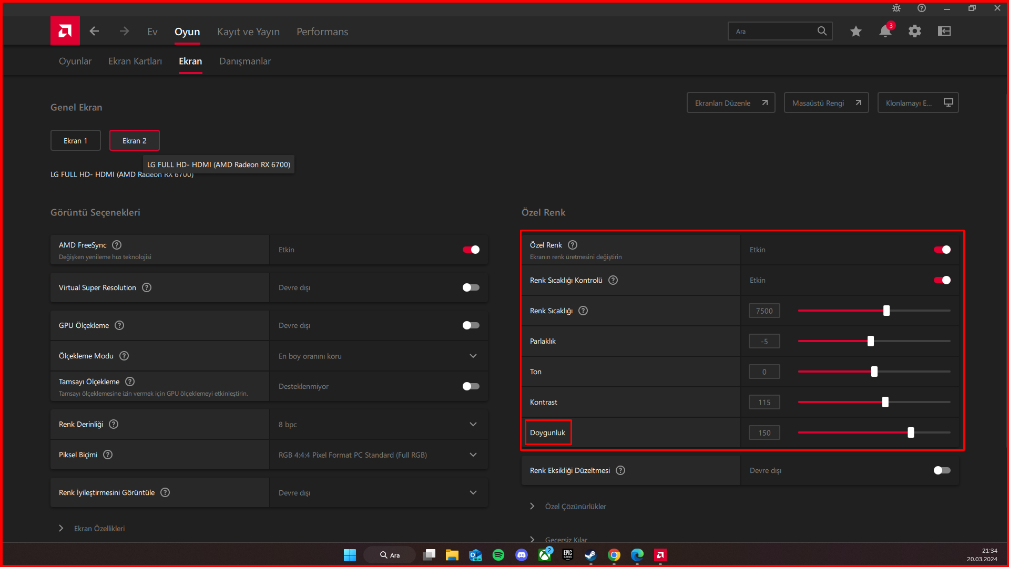Open Windows Start menu
This screenshot has height=567, width=1009.
[x=350, y=555]
